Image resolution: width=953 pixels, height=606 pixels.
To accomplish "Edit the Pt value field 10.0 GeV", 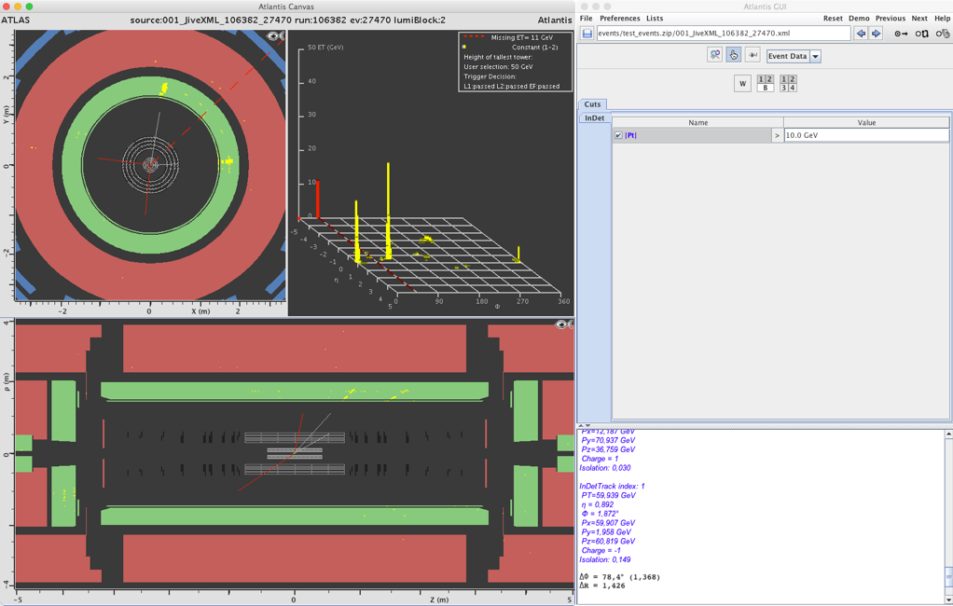I will tap(865, 135).
